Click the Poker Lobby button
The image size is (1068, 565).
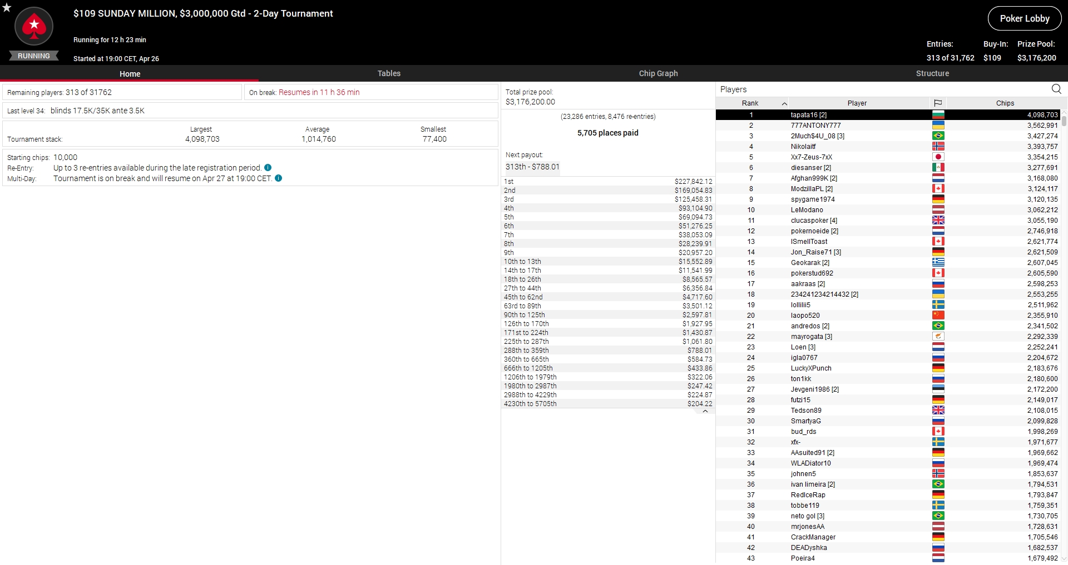1025,18
